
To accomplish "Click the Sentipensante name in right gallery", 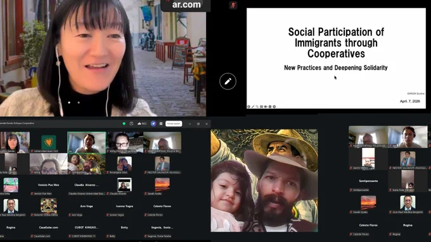I will [368, 181].
